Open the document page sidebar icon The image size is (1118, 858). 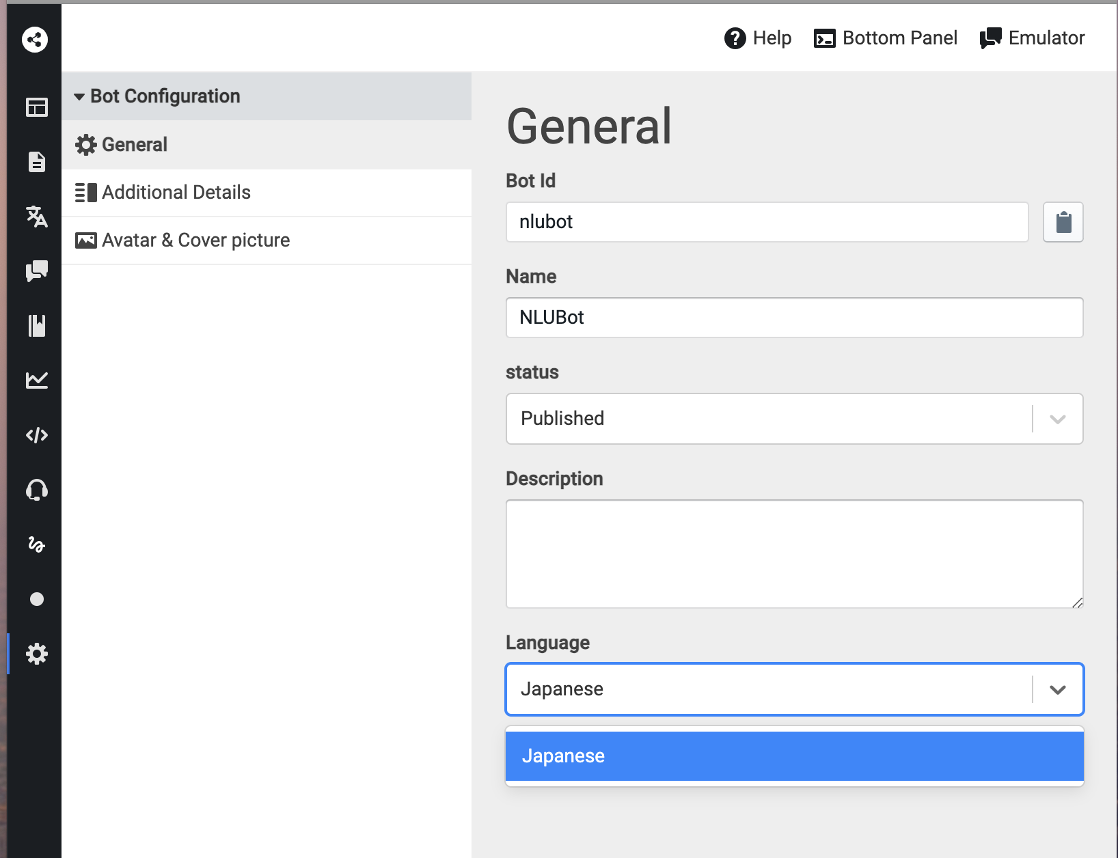click(37, 162)
